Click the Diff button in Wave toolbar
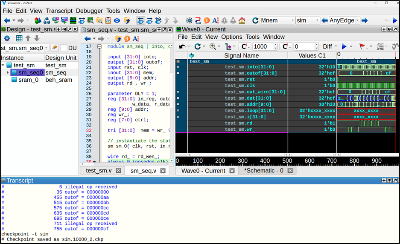This screenshot has width=400, height=244. pos(327,46)
